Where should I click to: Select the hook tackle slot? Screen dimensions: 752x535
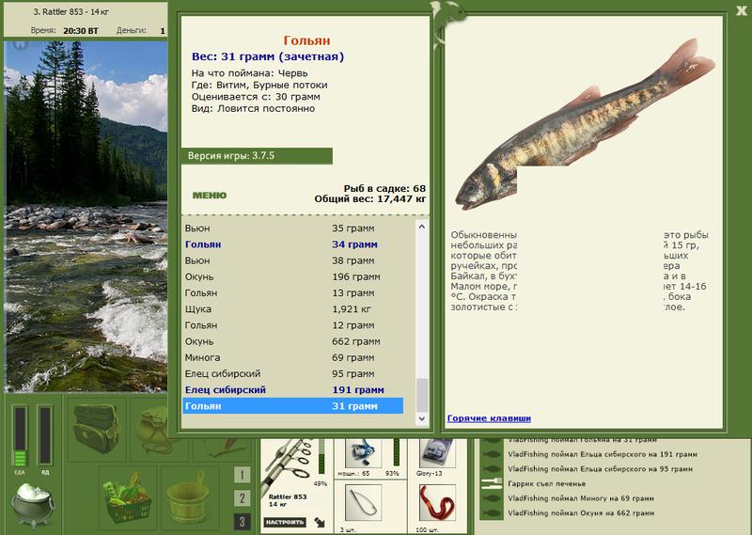pos(363,503)
